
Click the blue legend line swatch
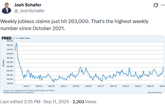pos(18,38)
